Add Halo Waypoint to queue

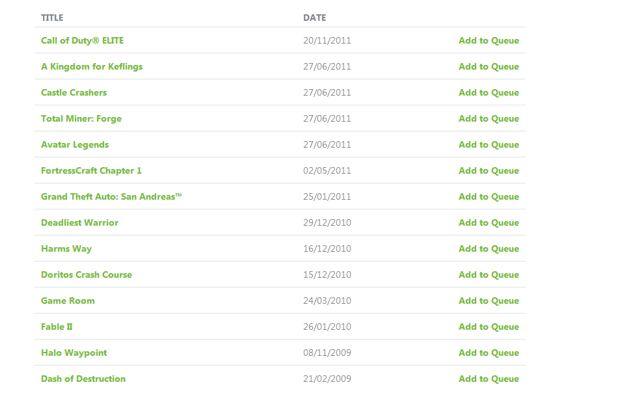(x=489, y=353)
